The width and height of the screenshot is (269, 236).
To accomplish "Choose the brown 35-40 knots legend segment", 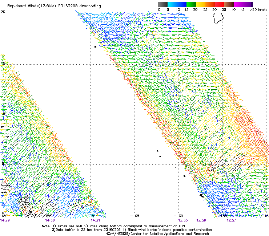I will [229, 4].
